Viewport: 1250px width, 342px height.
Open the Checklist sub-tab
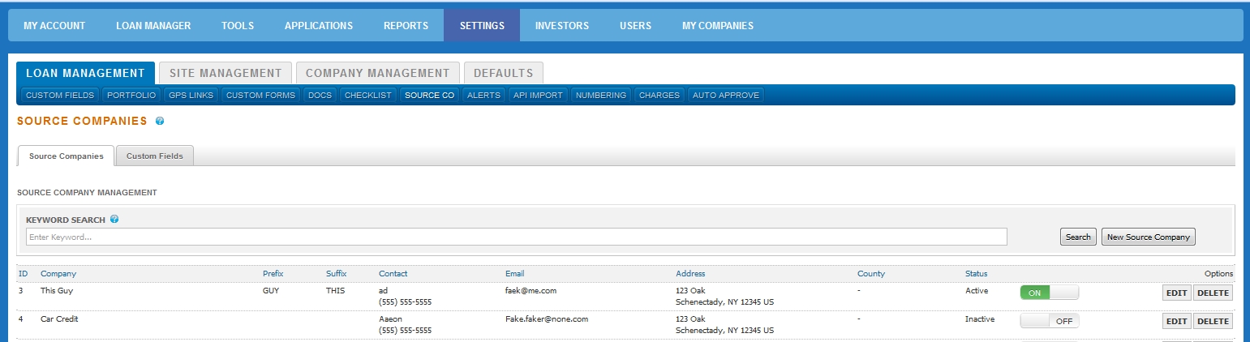coord(367,96)
